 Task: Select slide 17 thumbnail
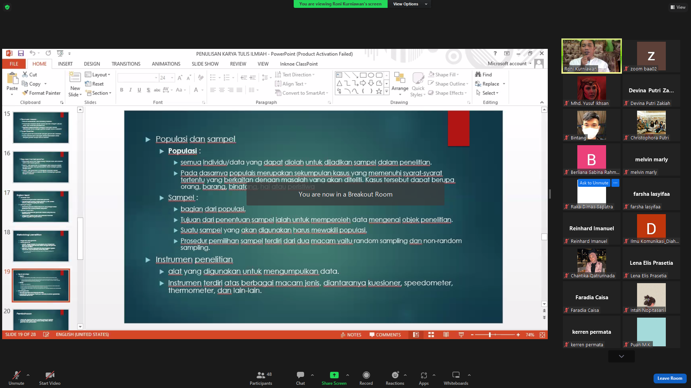click(41, 206)
